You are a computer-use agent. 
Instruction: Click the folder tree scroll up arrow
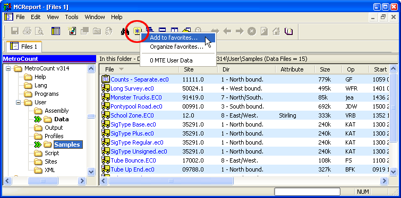(91, 68)
